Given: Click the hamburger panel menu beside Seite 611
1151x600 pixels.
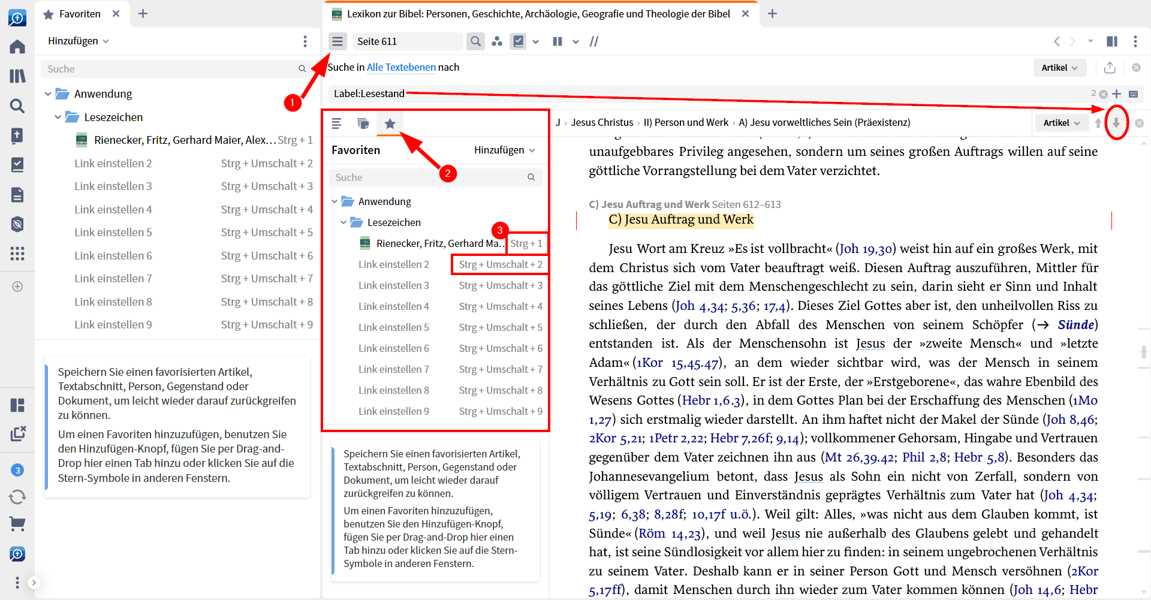Looking at the screenshot, I should coord(338,41).
